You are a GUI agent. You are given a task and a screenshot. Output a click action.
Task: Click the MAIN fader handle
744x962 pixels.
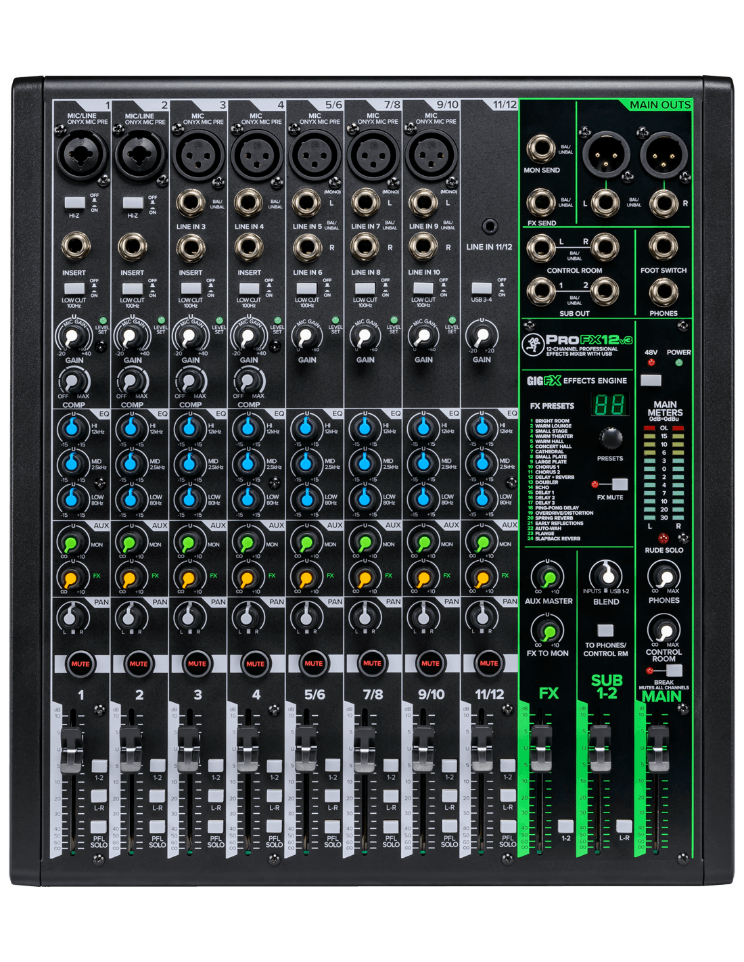click(657, 750)
